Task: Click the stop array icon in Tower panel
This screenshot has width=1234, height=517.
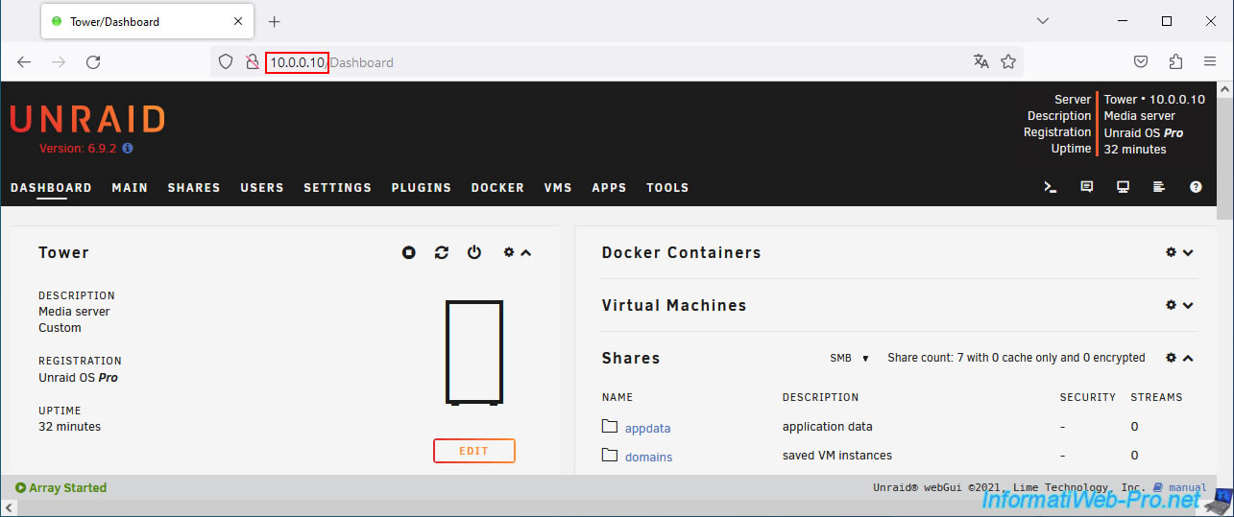Action: (x=409, y=252)
